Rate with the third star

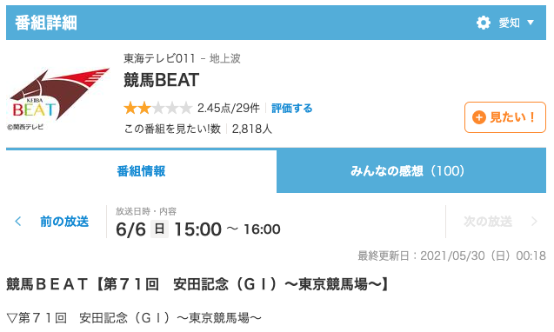coord(157,108)
